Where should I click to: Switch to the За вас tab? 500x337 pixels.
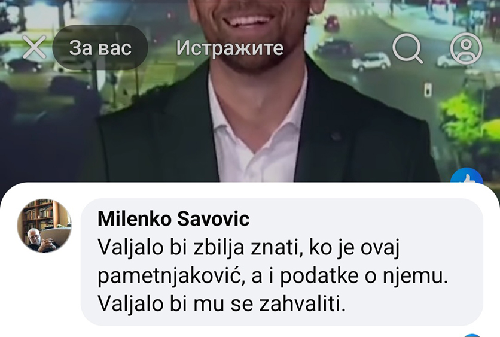(x=100, y=47)
